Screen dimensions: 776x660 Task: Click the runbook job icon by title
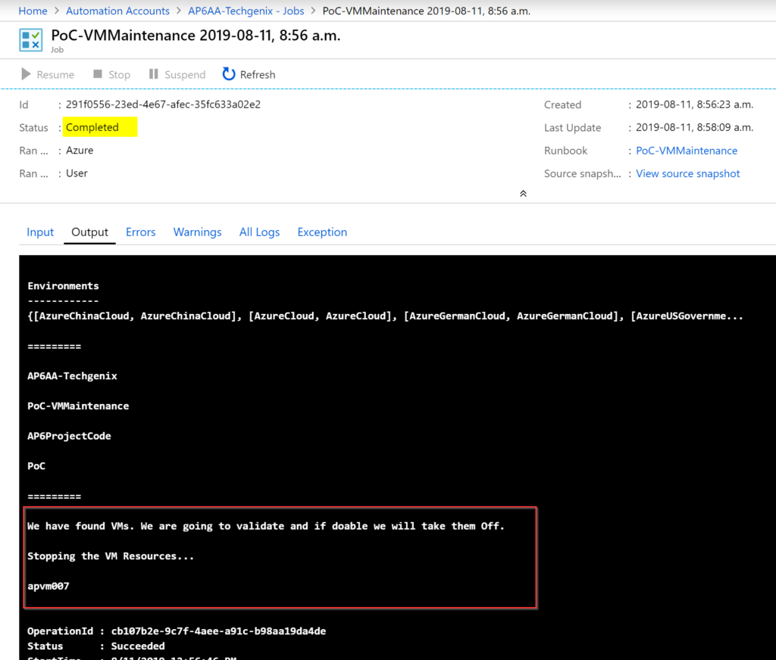30,40
